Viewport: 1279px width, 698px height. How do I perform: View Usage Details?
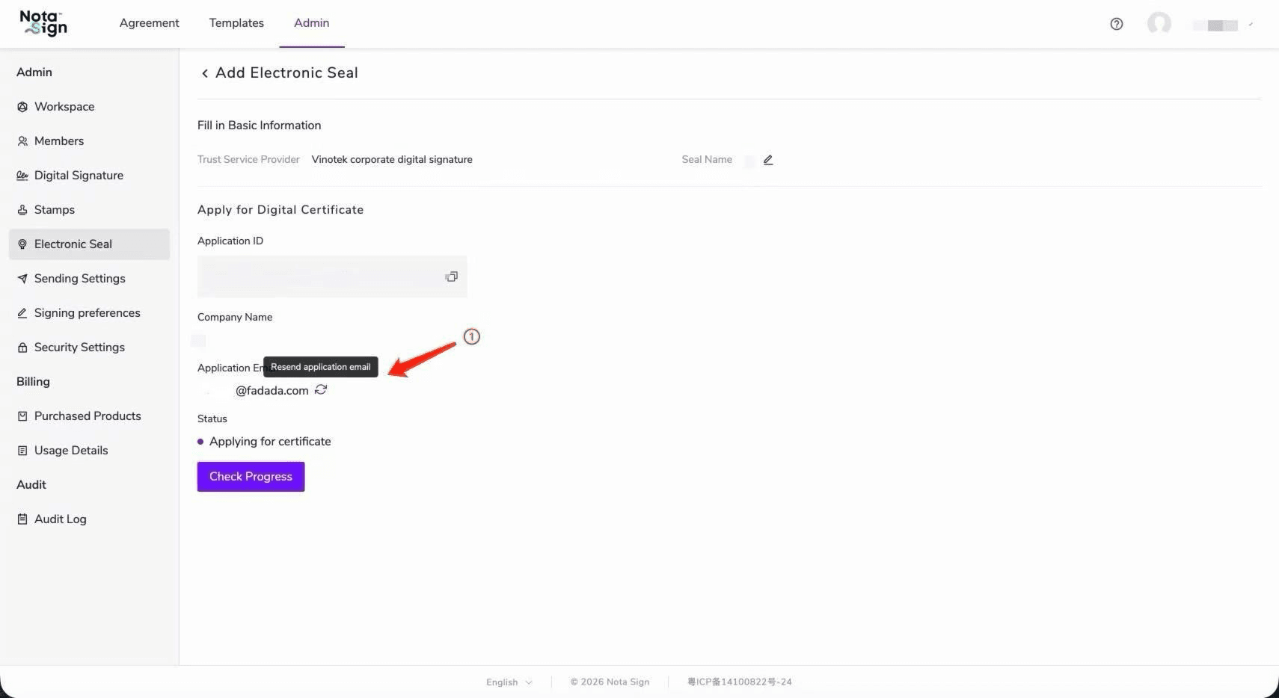pos(89,451)
